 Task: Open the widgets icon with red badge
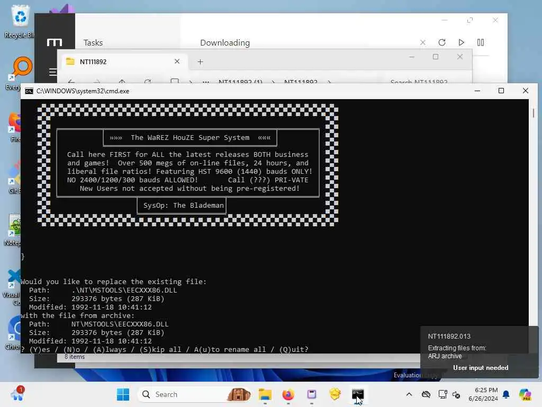click(17, 394)
